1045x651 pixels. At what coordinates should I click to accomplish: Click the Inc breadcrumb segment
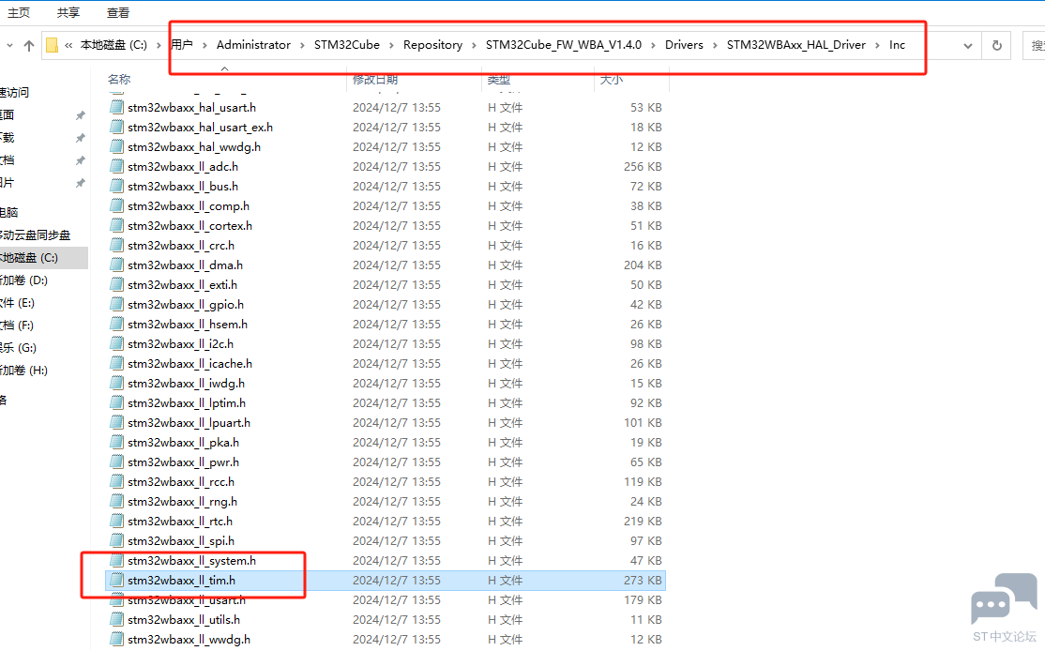click(x=897, y=45)
